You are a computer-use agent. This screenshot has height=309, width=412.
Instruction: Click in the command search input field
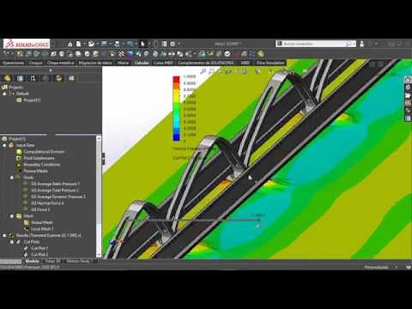pyautogui.click(x=314, y=44)
